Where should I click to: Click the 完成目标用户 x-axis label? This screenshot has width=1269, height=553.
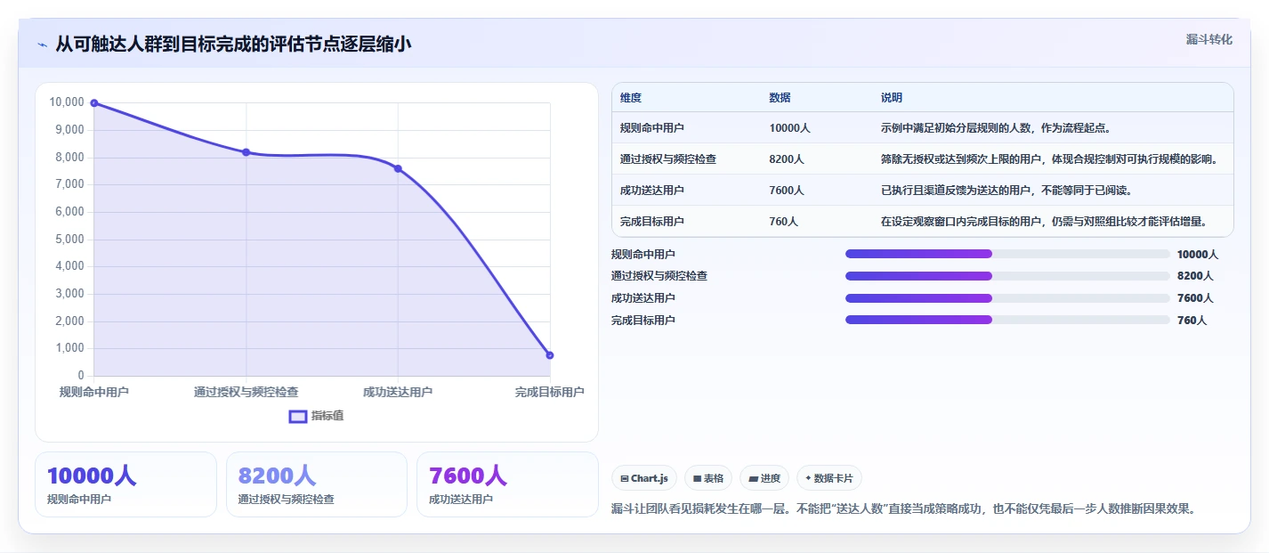point(550,392)
